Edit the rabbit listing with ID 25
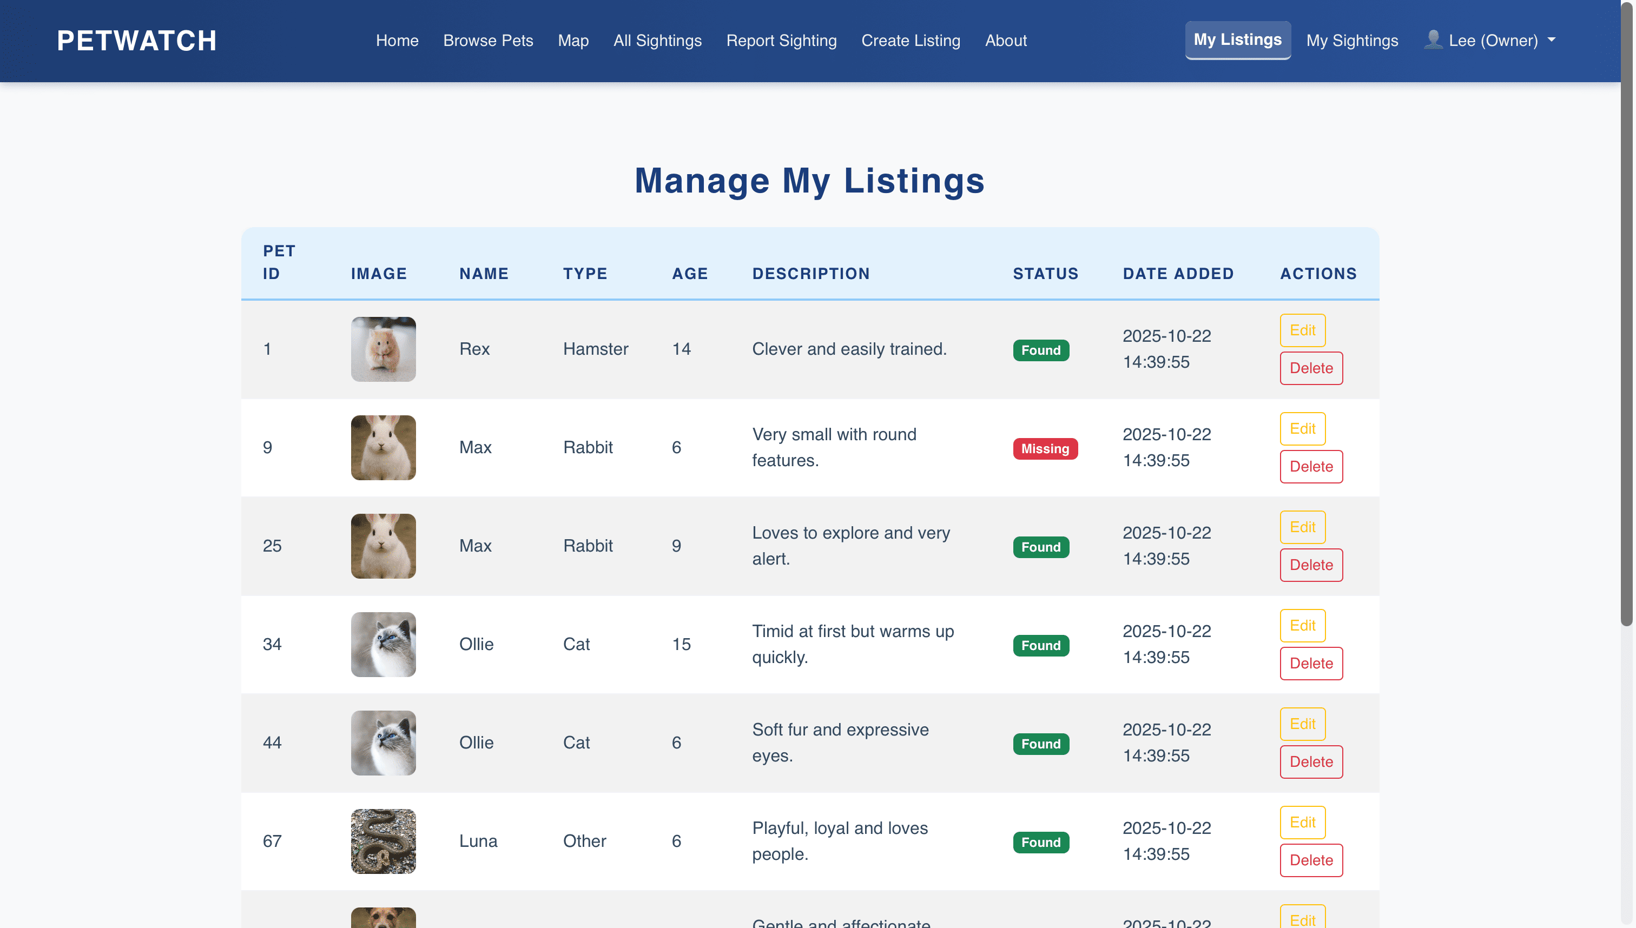1636x928 pixels. coord(1302,527)
